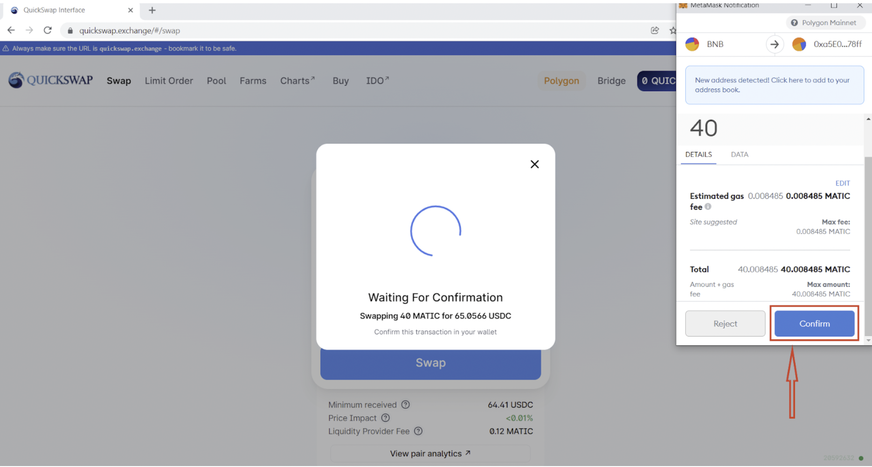Click the Price Impact help icon
Viewport: 872px width, 467px height.
385,418
